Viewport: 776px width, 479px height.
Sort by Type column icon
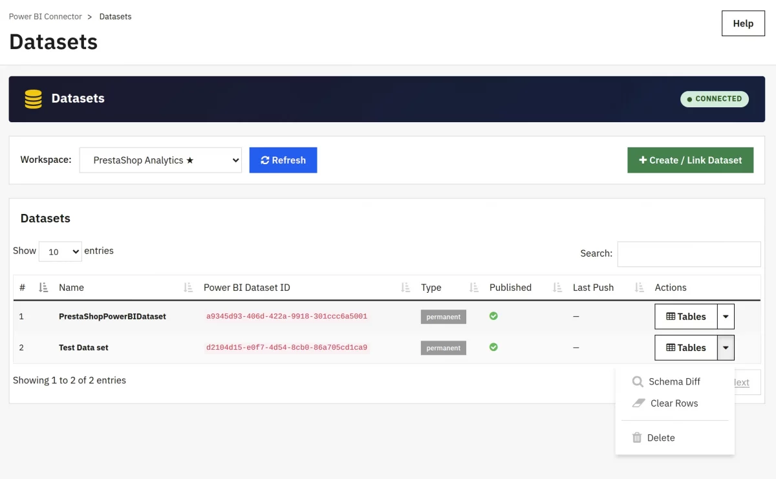[474, 288]
